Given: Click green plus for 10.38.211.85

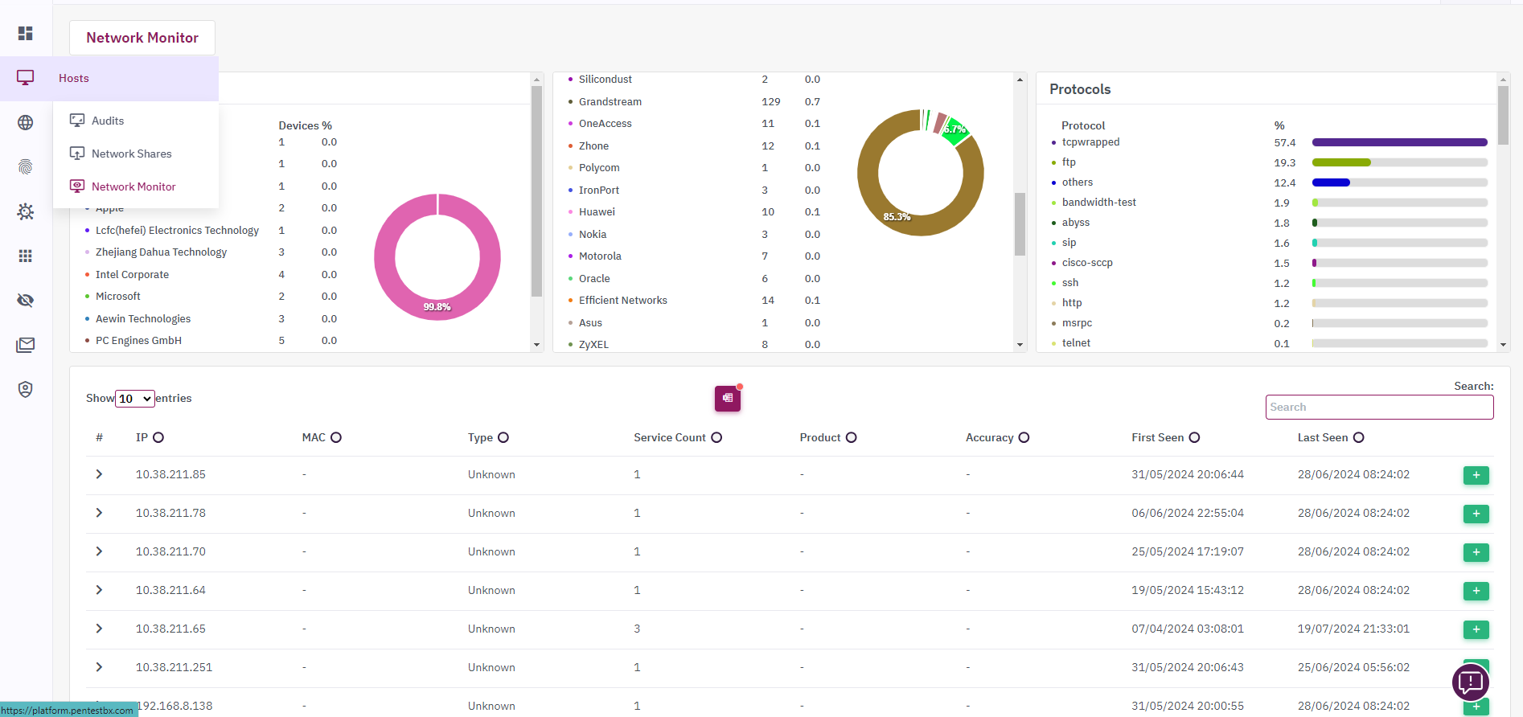Looking at the screenshot, I should coord(1476,475).
